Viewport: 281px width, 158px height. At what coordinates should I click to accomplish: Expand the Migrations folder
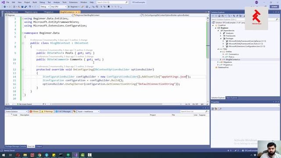click(218, 62)
